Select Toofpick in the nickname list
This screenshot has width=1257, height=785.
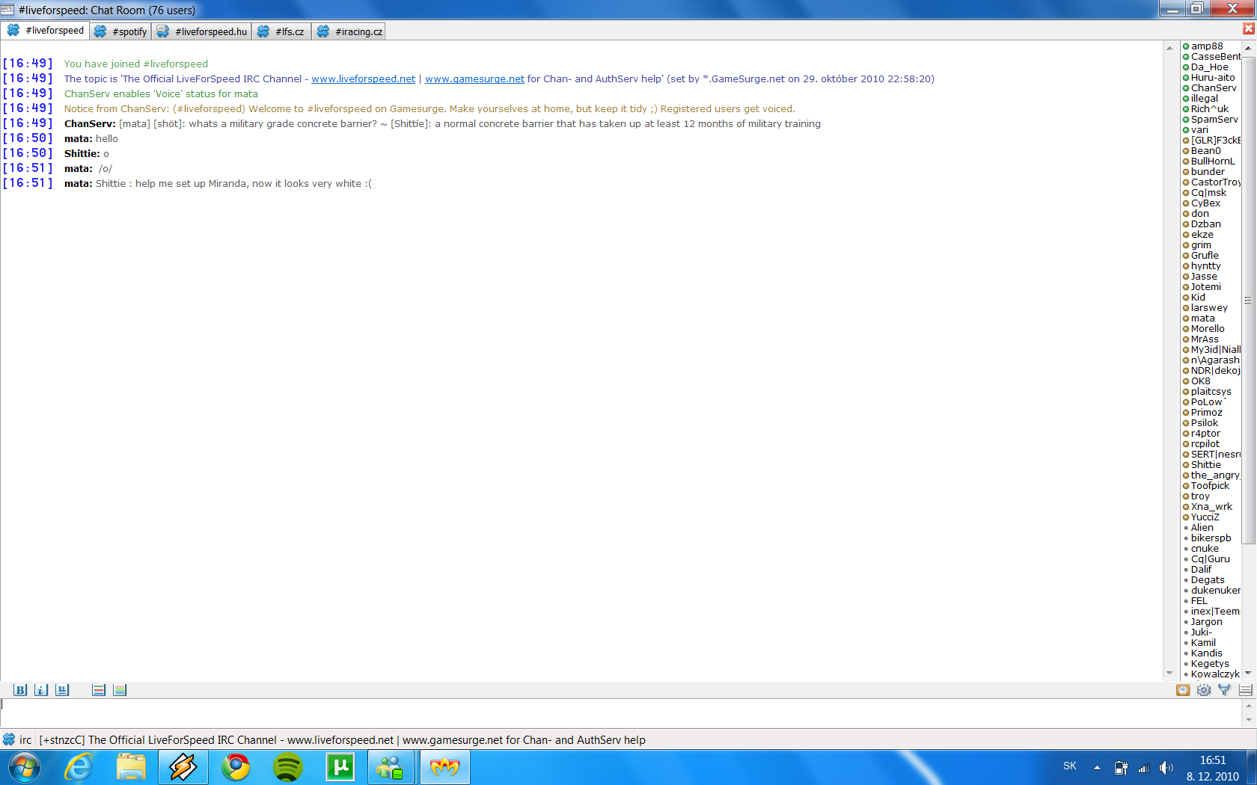coord(1209,486)
